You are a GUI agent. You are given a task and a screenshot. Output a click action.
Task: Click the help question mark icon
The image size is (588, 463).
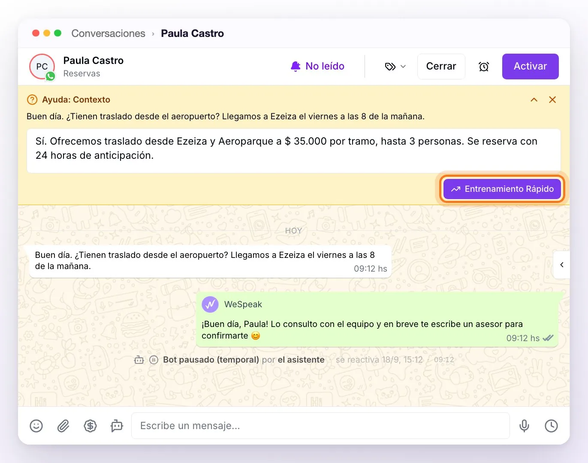(32, 100)
